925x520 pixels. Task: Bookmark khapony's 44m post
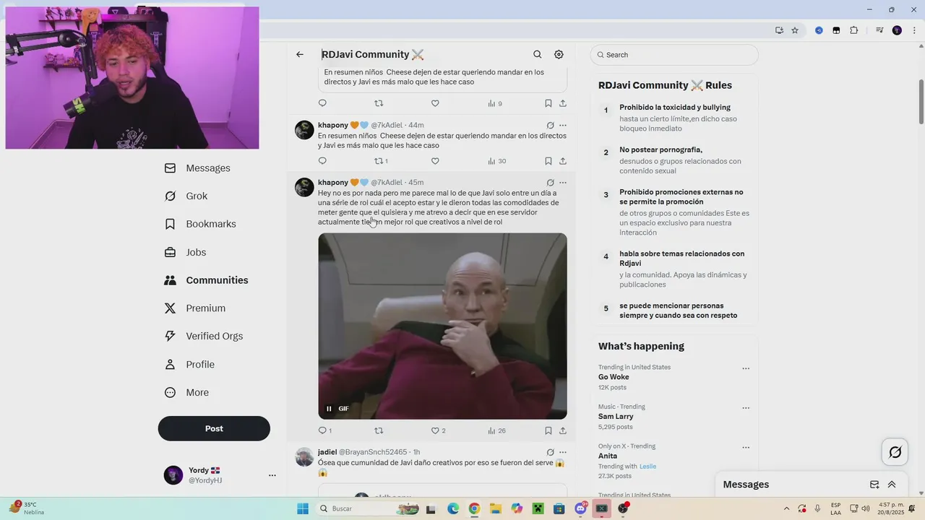pos(548,161)
